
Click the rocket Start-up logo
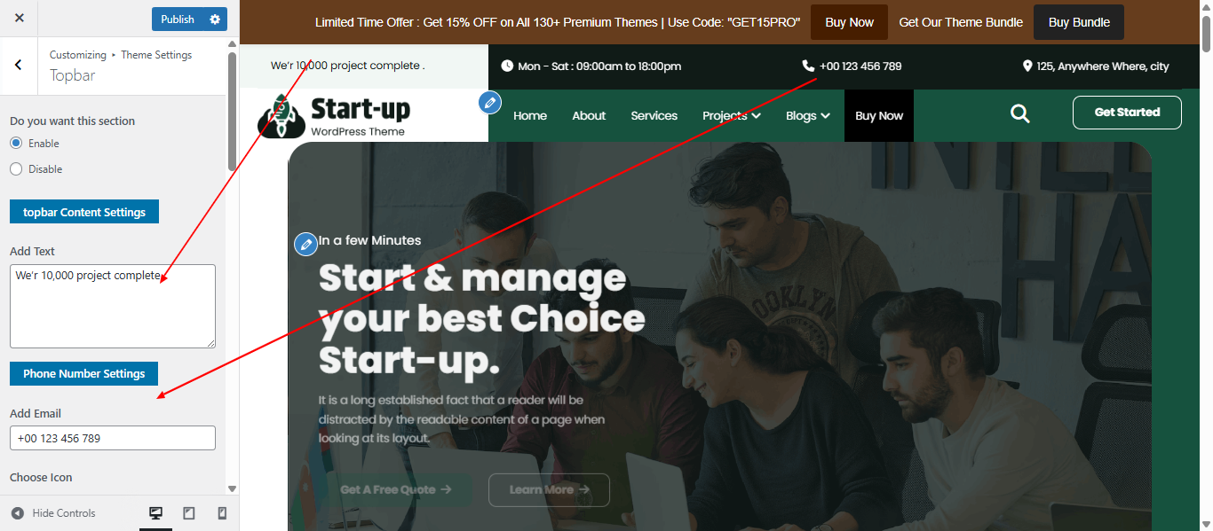tap(334, 116)
